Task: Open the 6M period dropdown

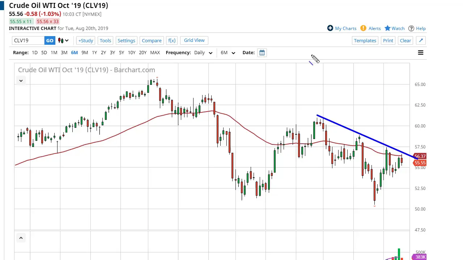Action: click(228, 53)
